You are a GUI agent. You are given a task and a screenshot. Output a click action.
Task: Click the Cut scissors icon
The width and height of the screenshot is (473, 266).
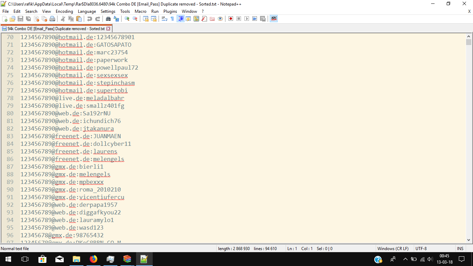tap(63, 19)
